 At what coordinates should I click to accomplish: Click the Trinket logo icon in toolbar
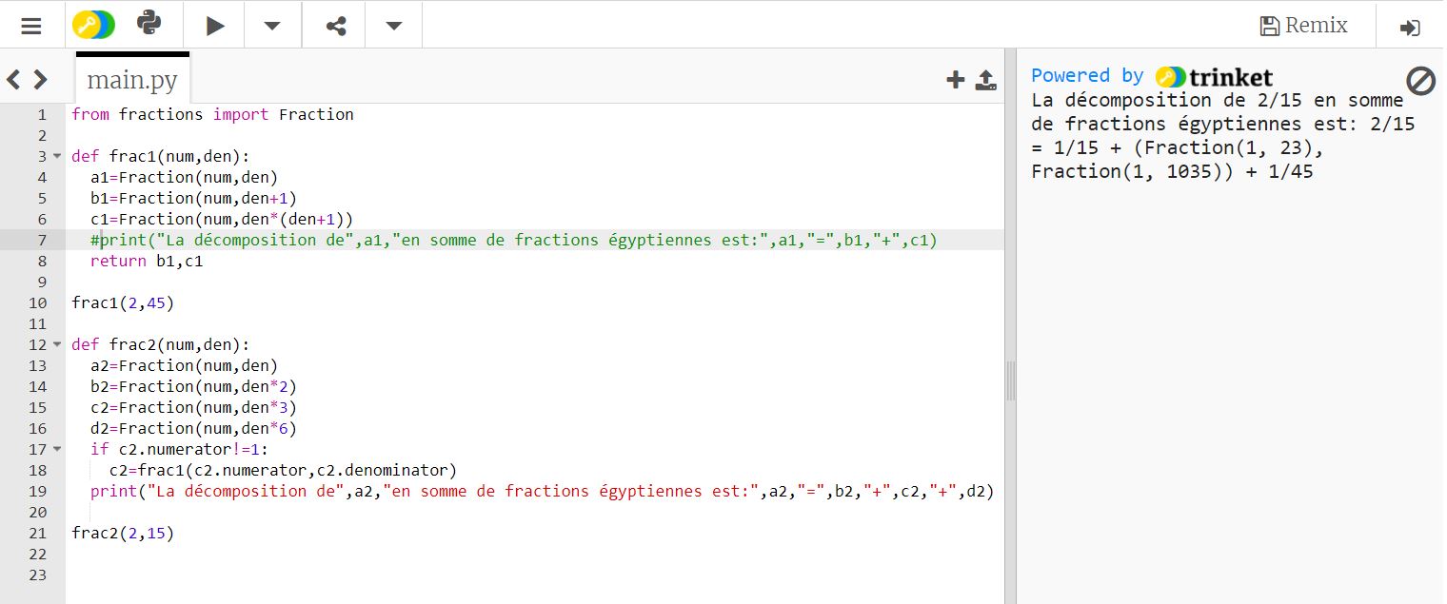point(93,25)
